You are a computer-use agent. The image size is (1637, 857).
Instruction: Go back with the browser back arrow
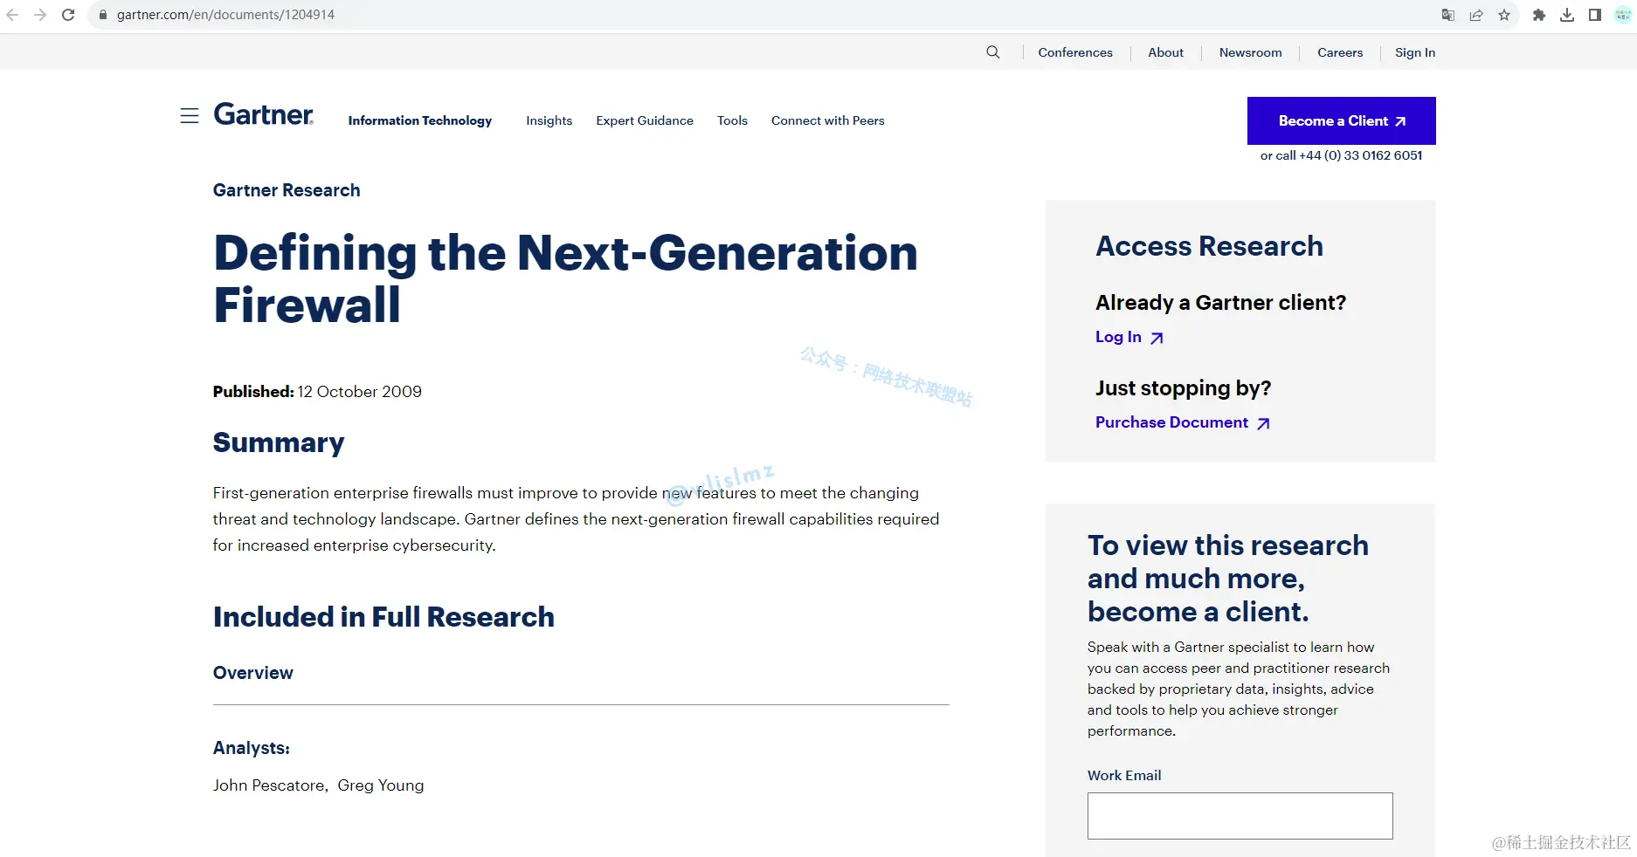click(12, 15)
